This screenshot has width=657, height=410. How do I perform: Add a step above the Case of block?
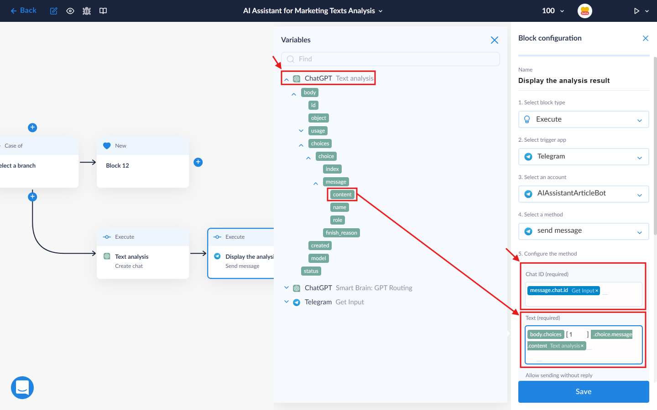32,128
